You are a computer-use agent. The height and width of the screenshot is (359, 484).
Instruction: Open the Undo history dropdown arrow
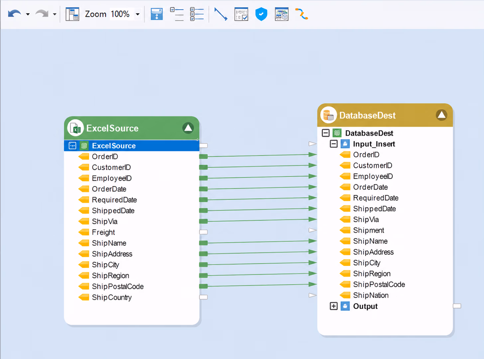[x=28, y=14]
